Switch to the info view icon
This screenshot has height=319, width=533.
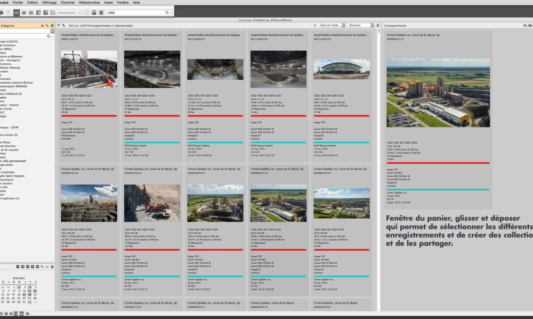pyautogui.click(x=38, y=13)
